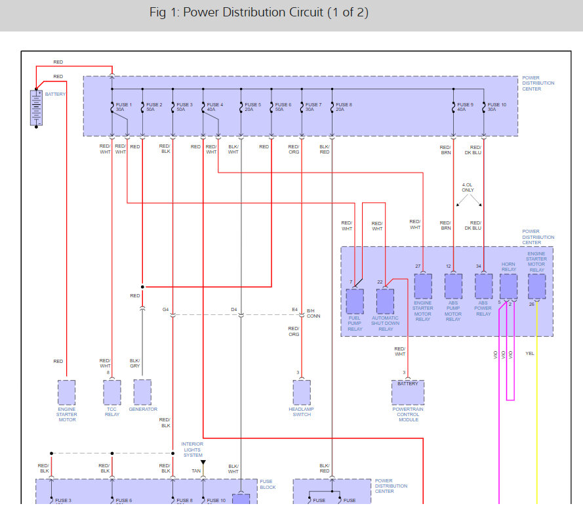Click the 'FUSE 3 50A' label
Image resolution: width=583 pixels, height=527 pixels.
184,107
